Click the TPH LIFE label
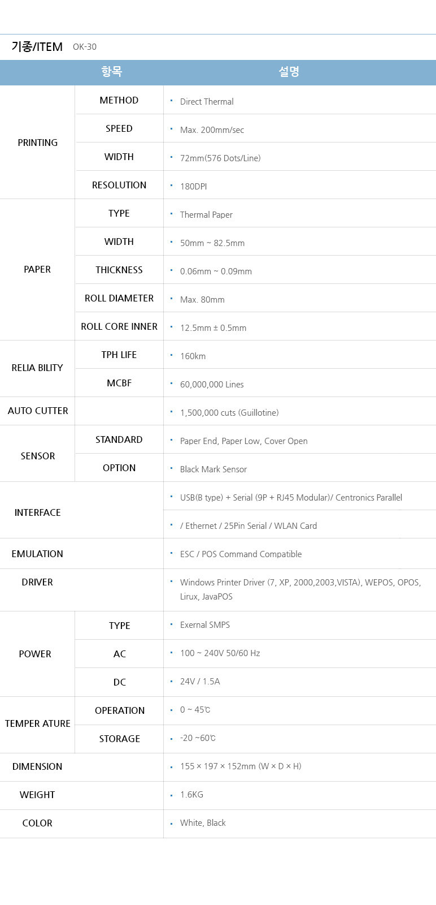The width and height of the screenshot is (436, 905). 119,355
